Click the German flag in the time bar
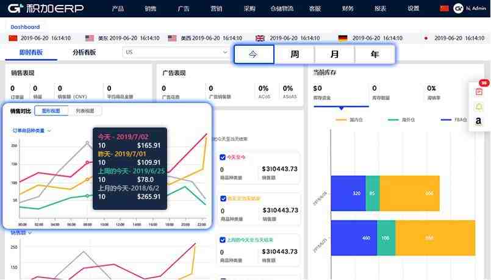Screen dimensions: 491x280 point(343,38)
